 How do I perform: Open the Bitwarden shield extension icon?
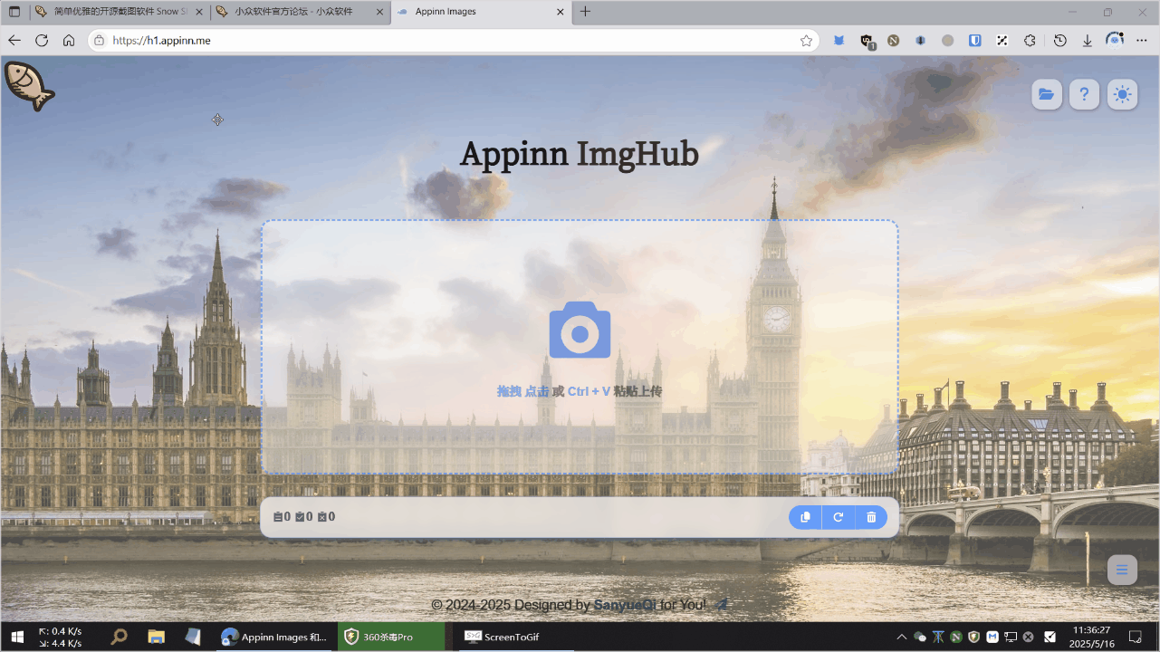(975, 41)
